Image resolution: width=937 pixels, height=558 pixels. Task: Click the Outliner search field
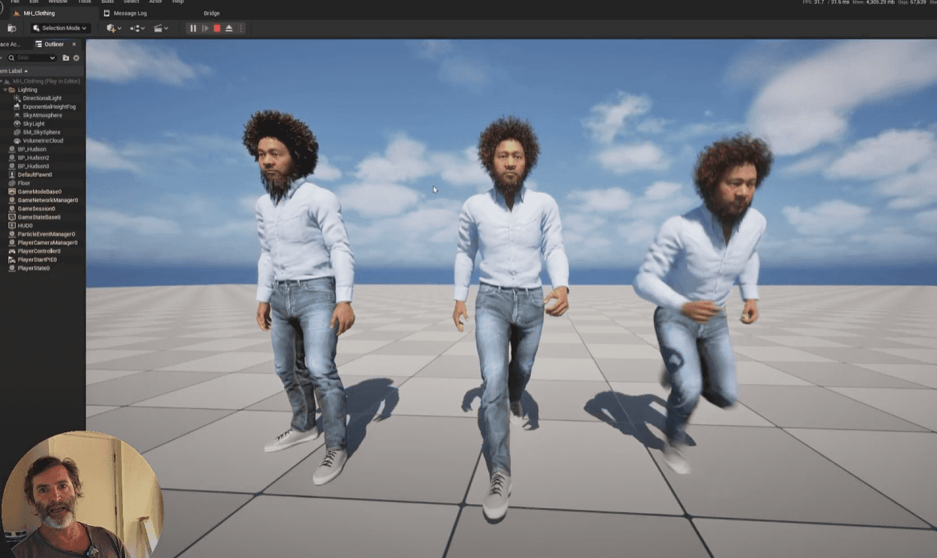point(32,58)
